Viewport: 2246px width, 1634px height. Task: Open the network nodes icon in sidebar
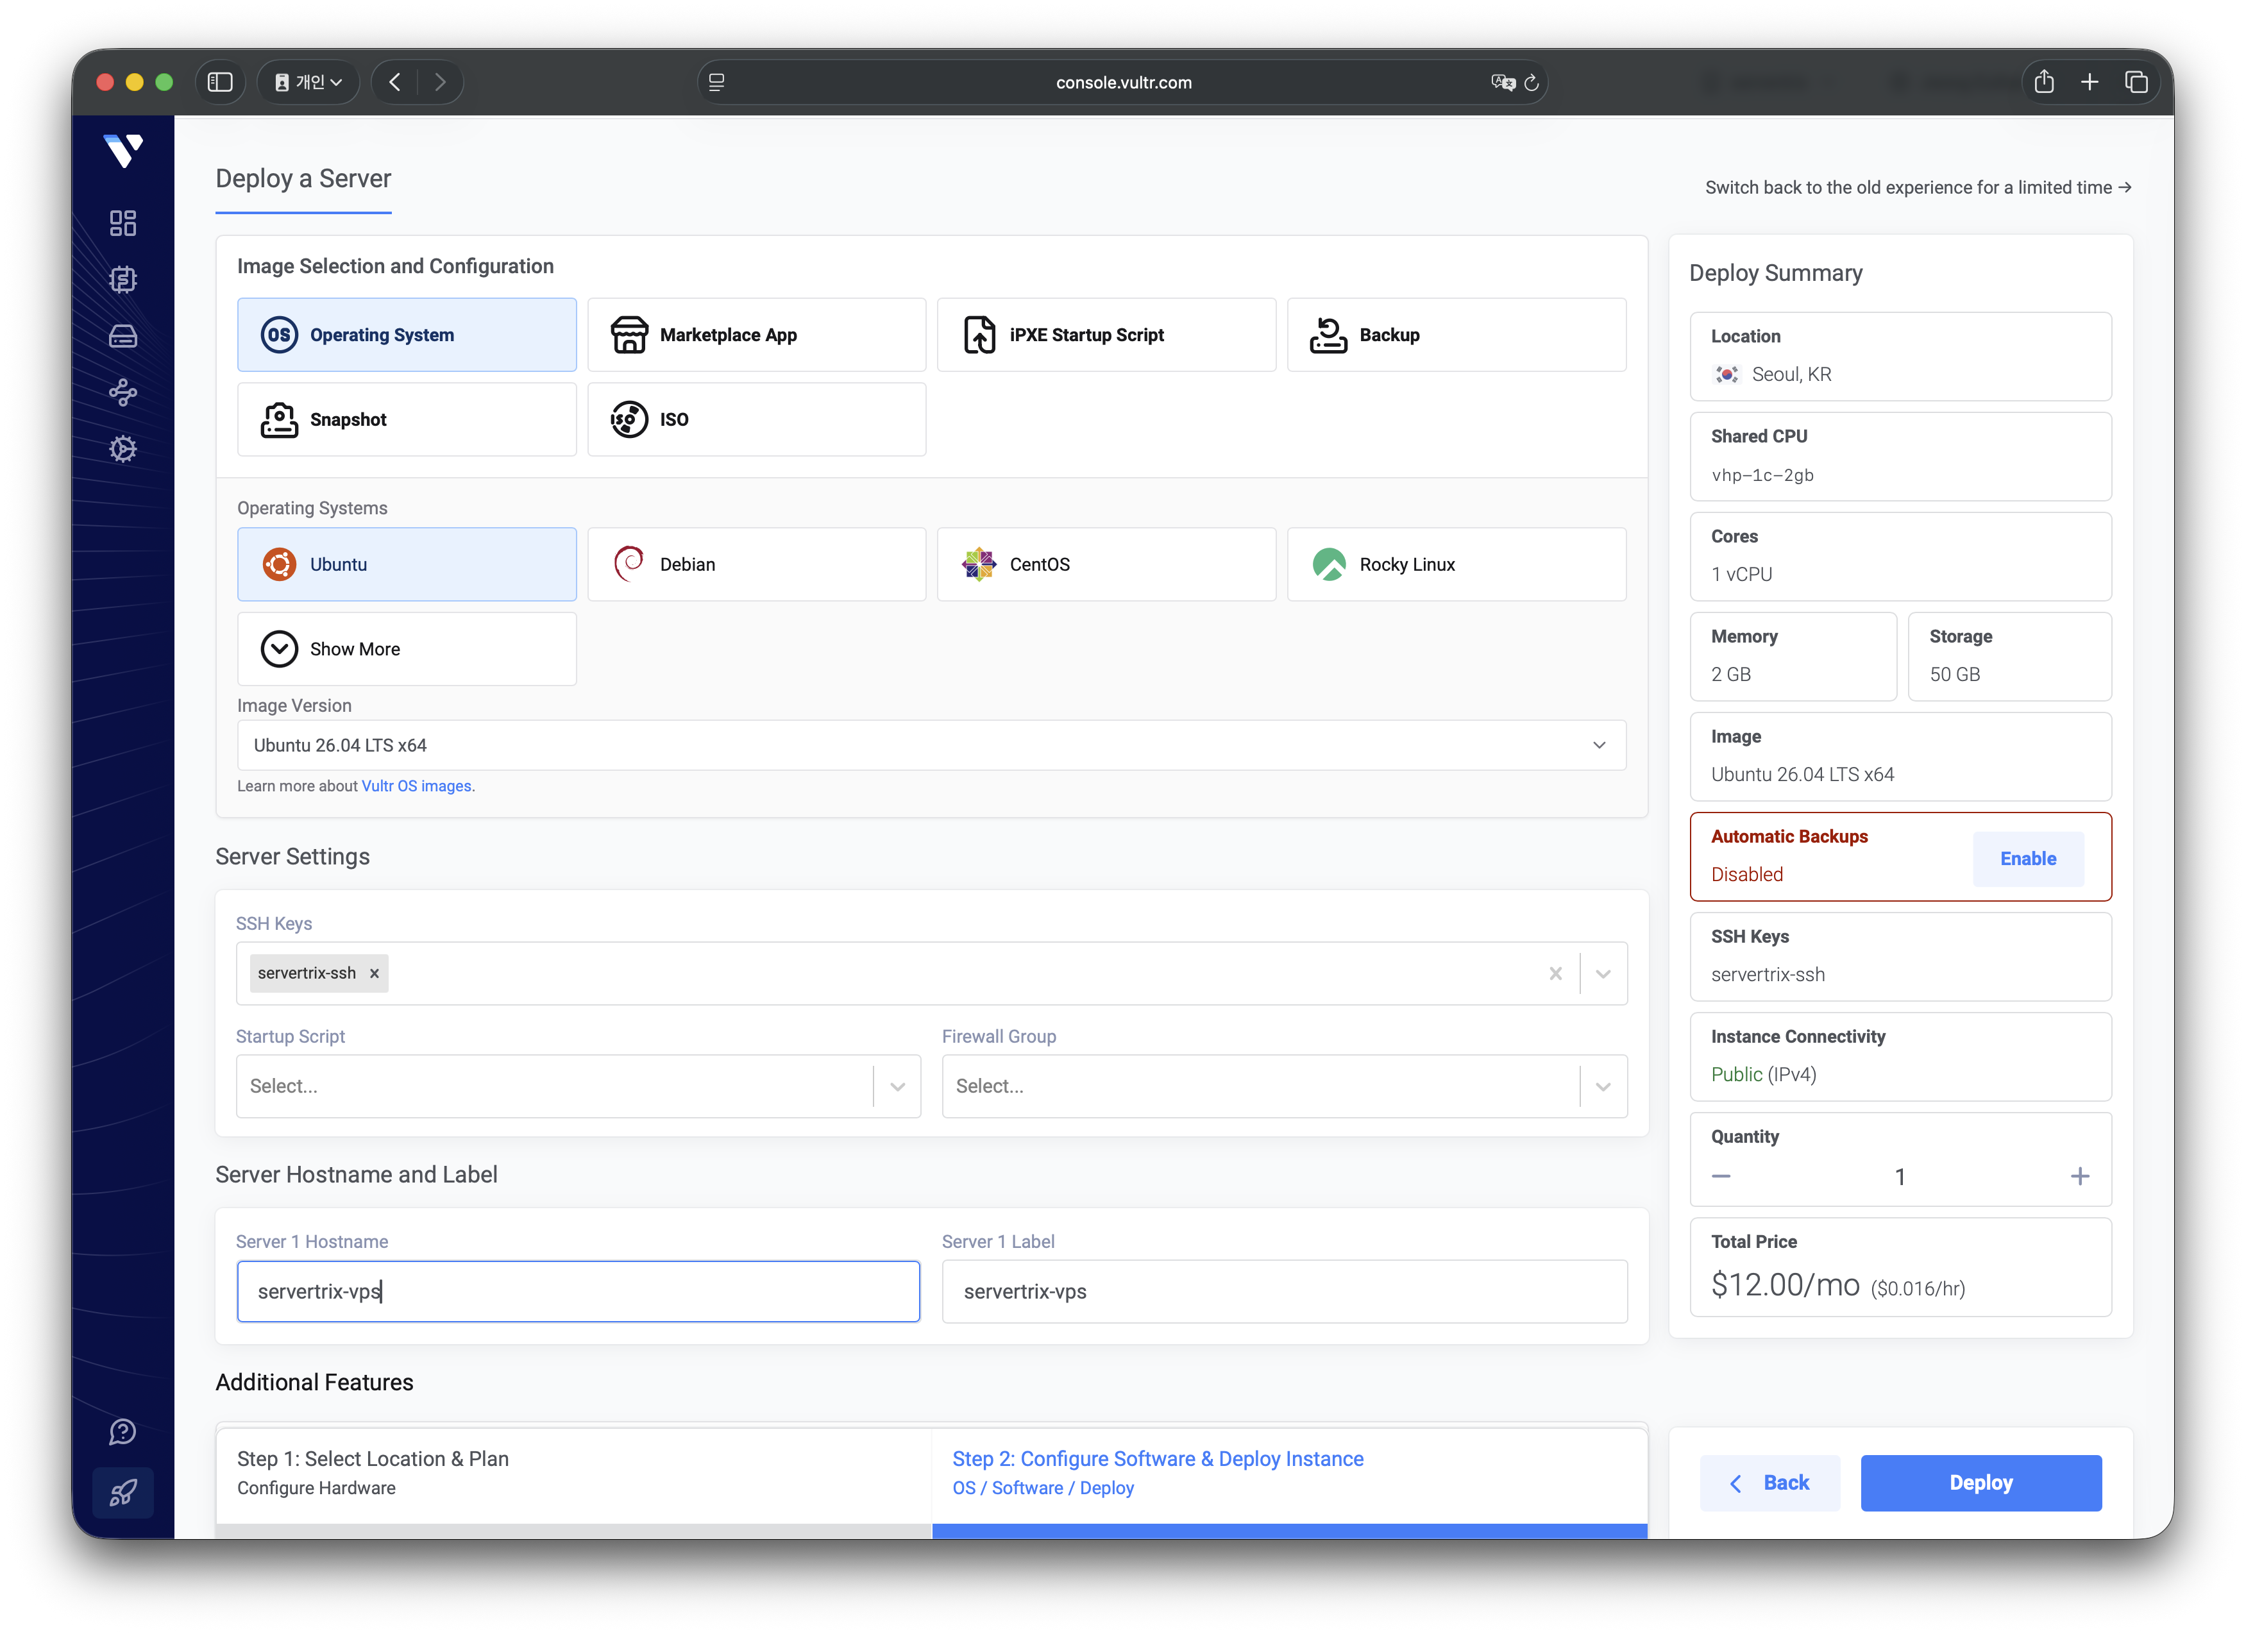point(122,392)
